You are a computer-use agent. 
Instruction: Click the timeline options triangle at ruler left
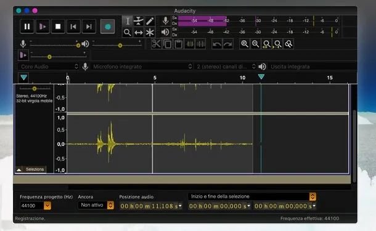coord(23,77)
